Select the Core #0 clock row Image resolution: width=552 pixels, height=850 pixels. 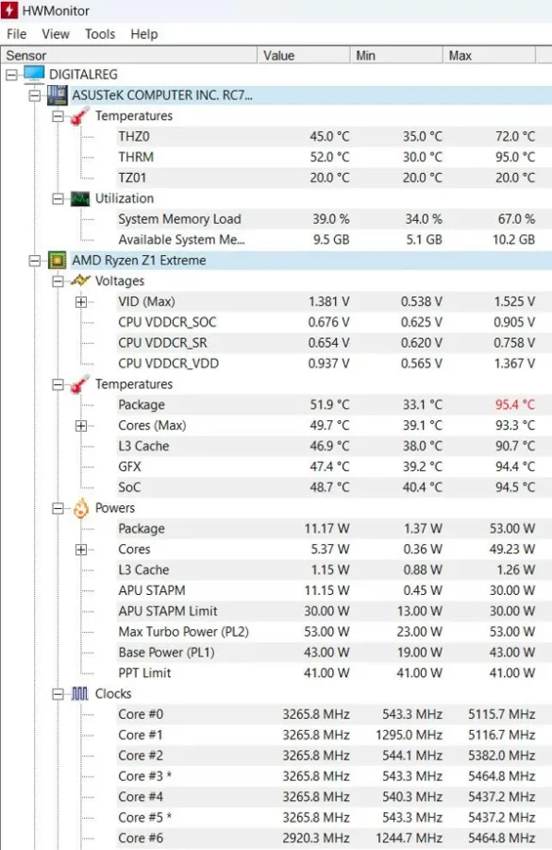(334, 715)
